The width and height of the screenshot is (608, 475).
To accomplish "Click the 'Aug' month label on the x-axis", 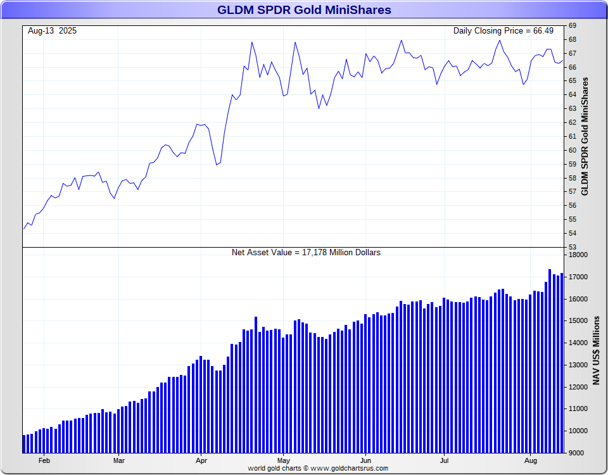I will 531,460.
